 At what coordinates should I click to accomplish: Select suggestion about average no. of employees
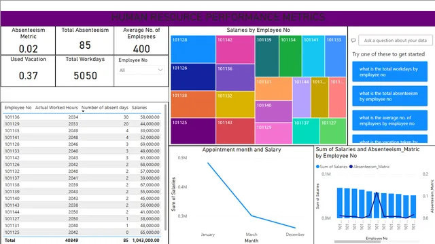pos(389,121)
